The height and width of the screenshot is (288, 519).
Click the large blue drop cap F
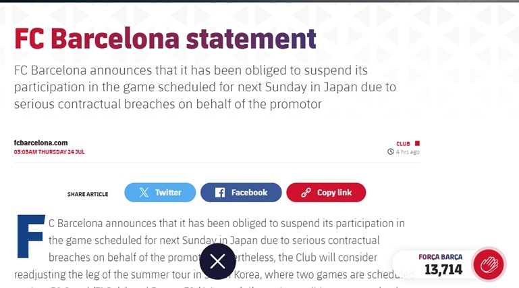pos(31,236)
